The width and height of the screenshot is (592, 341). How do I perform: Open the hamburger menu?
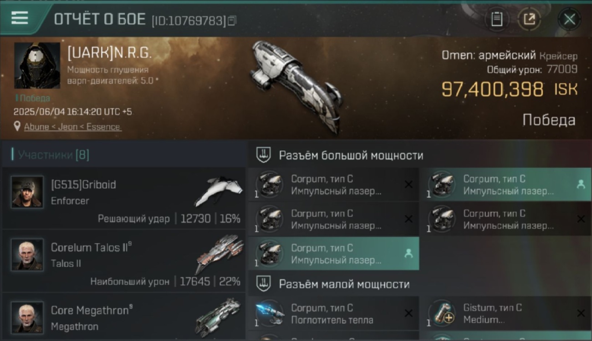tap(20, 18)
